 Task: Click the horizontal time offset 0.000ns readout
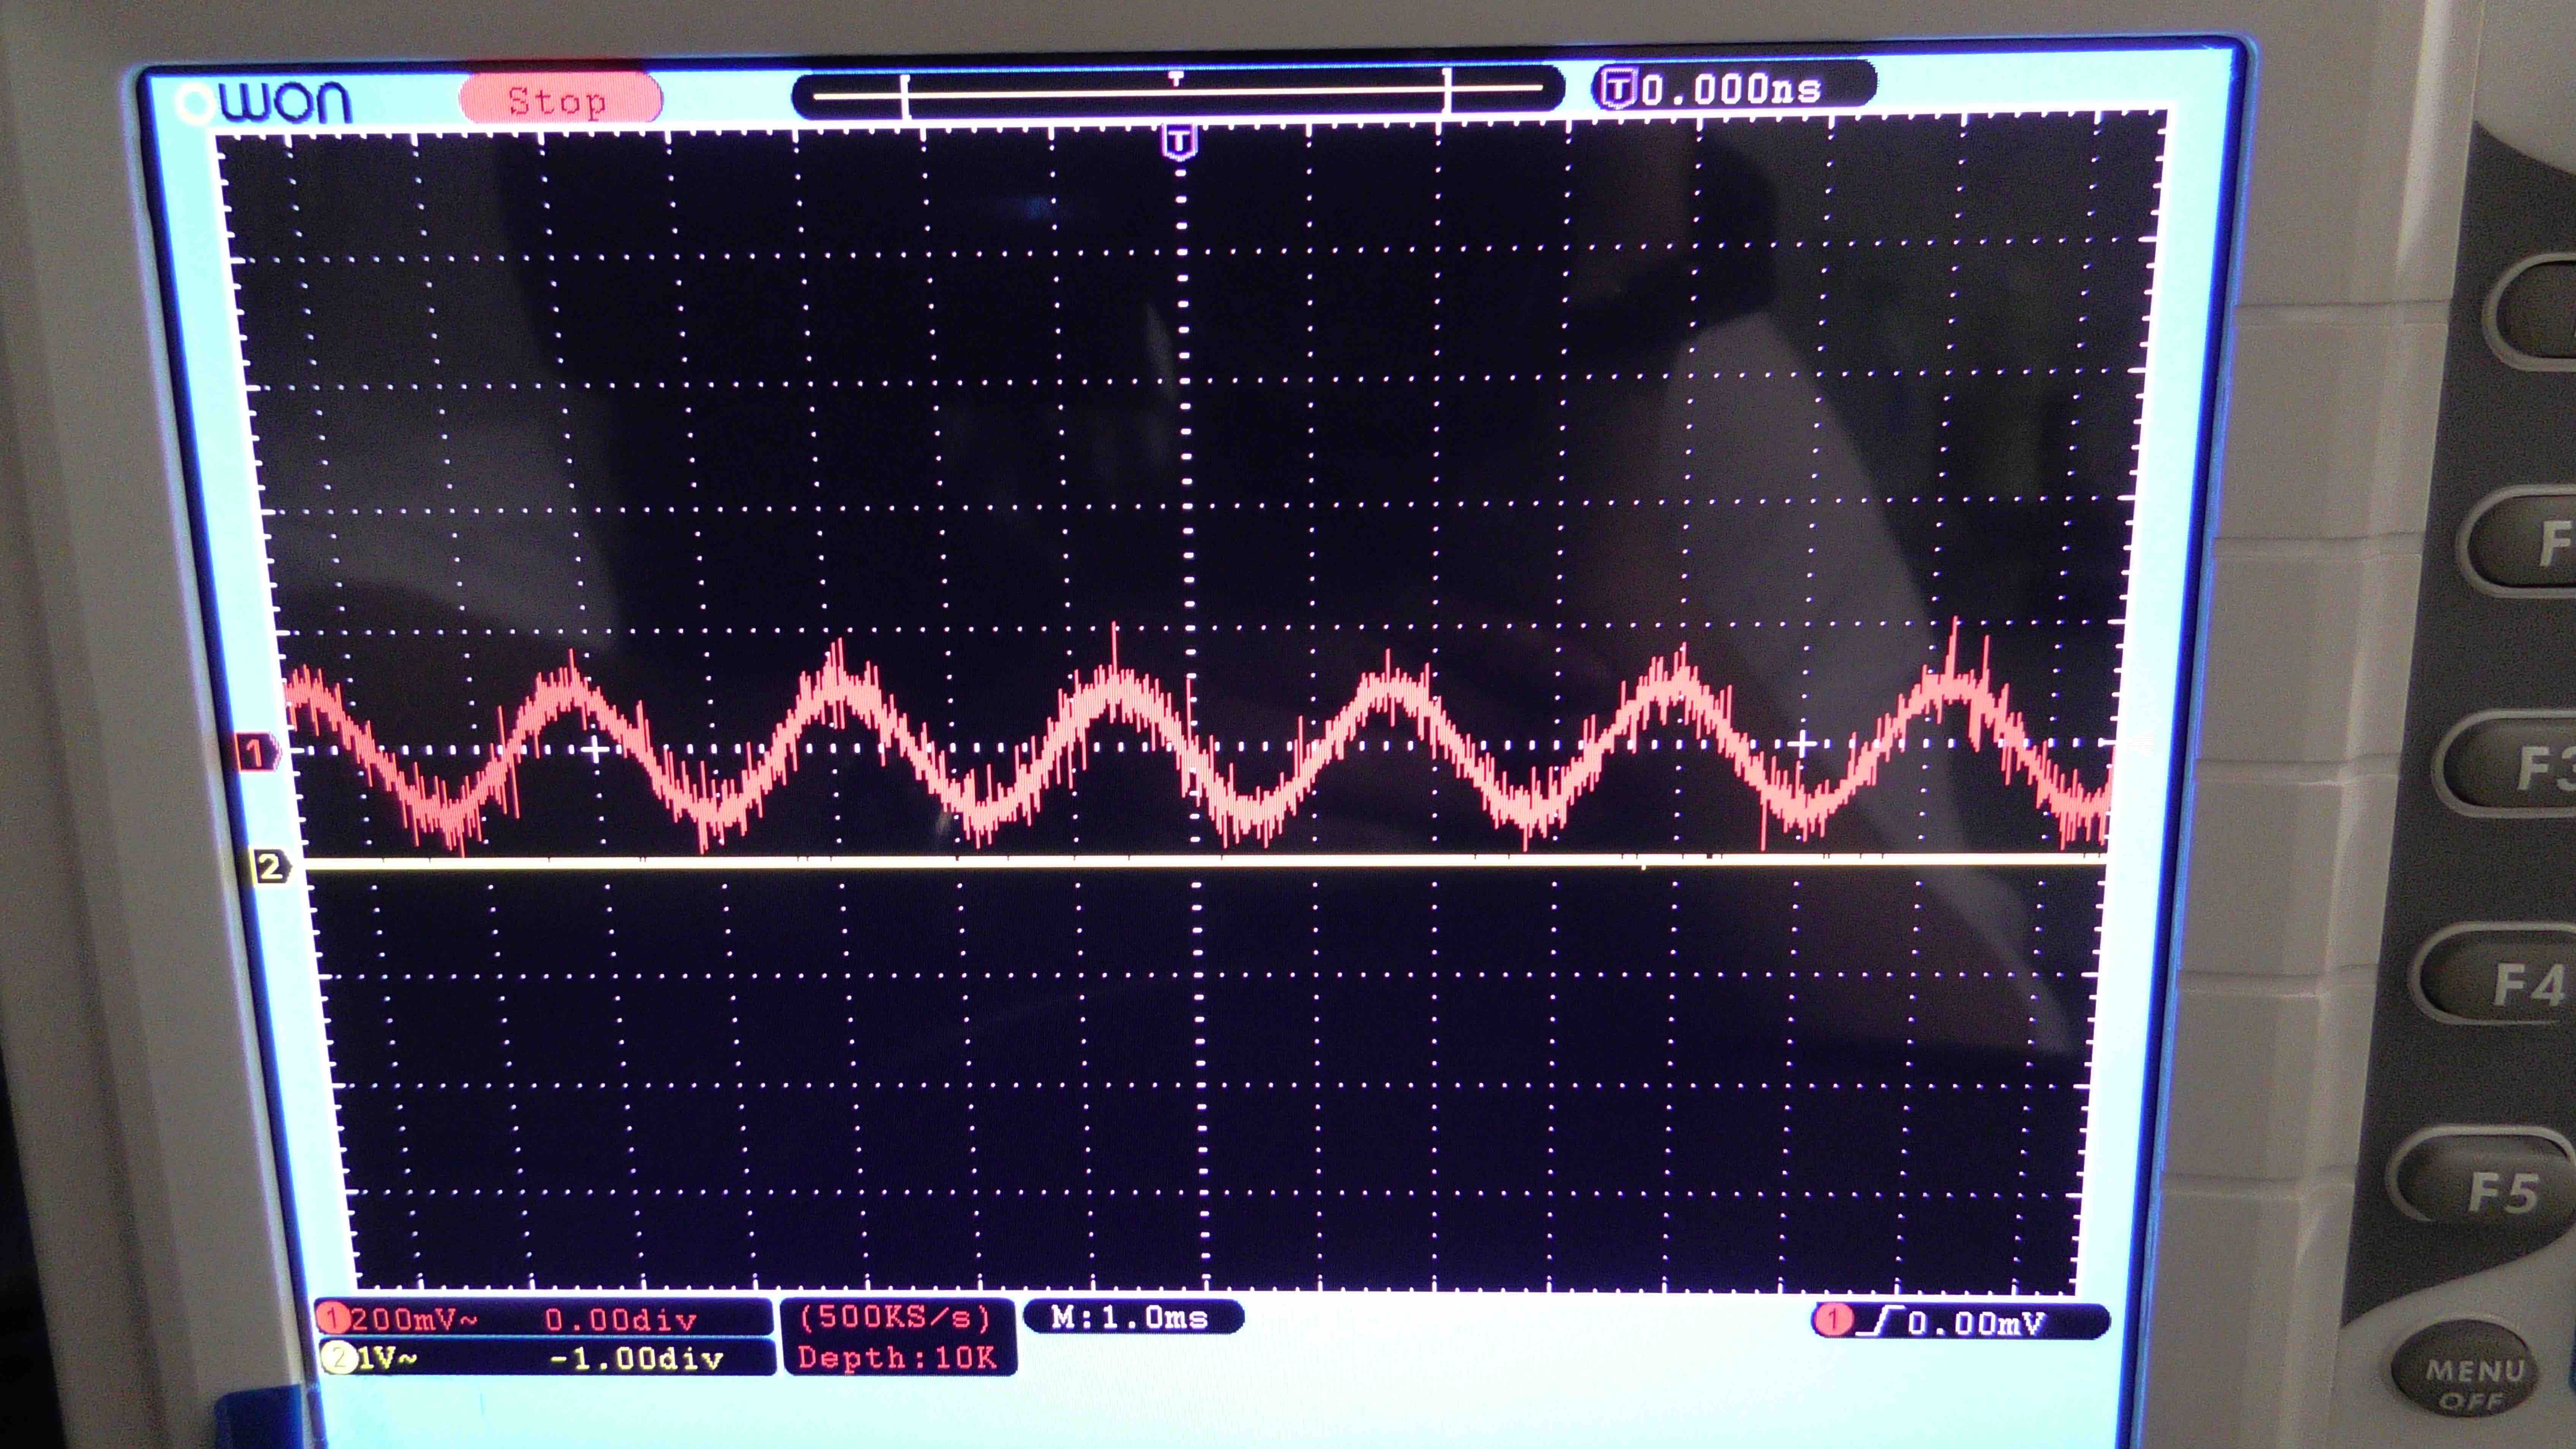(1731, 90)
